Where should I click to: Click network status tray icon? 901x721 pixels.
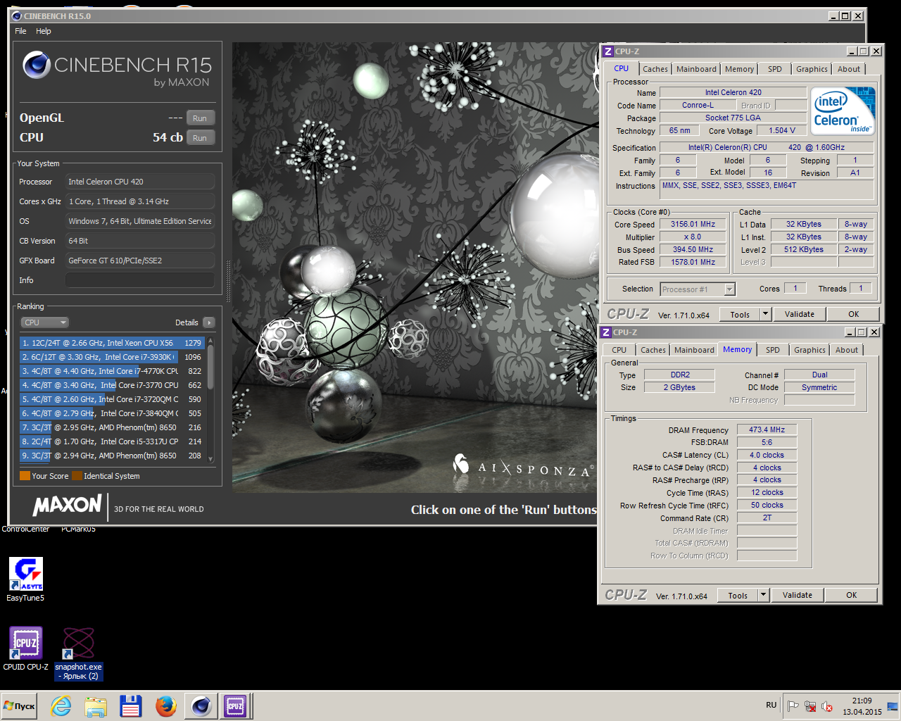click(x=810, y=706)
